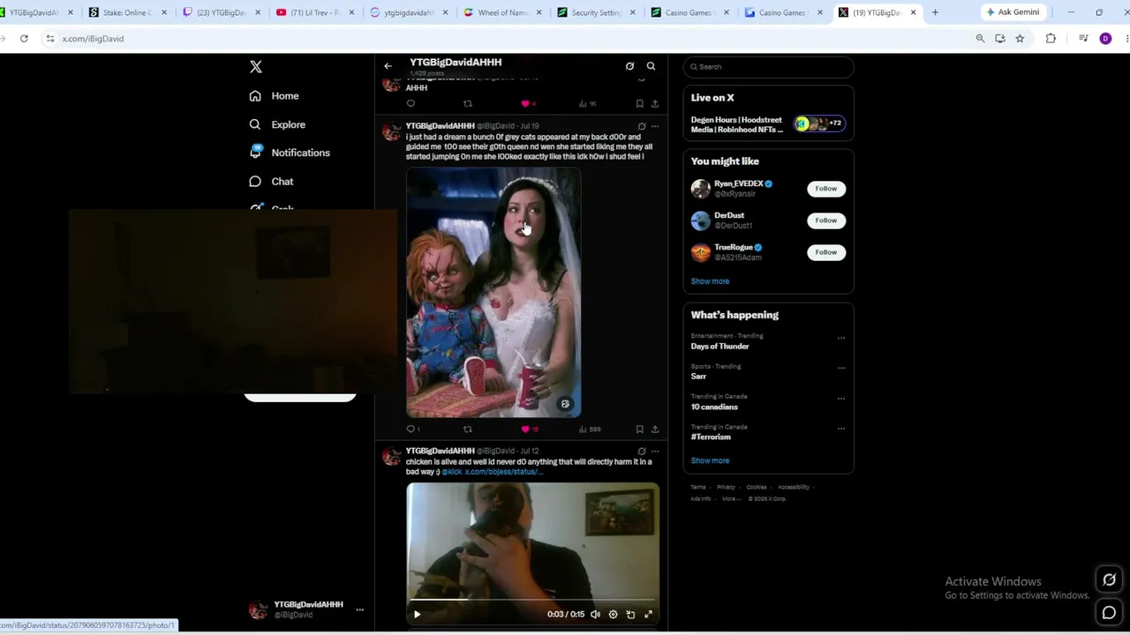Viewport: 1130px width, 635px height.
Task: Open Ask Gemini in Chrome
Action: click(1013, 12)
